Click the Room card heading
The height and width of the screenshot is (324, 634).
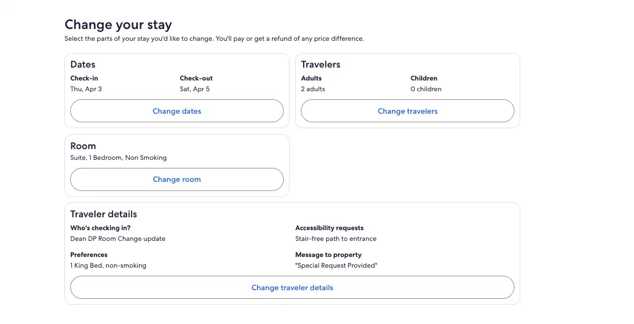(x=83, y=146)
